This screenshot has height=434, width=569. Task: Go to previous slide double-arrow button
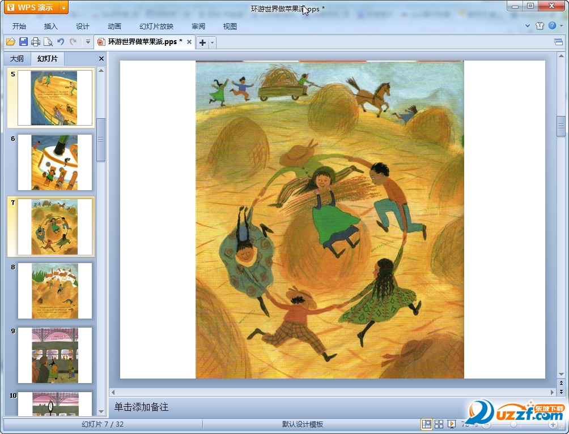561,383
